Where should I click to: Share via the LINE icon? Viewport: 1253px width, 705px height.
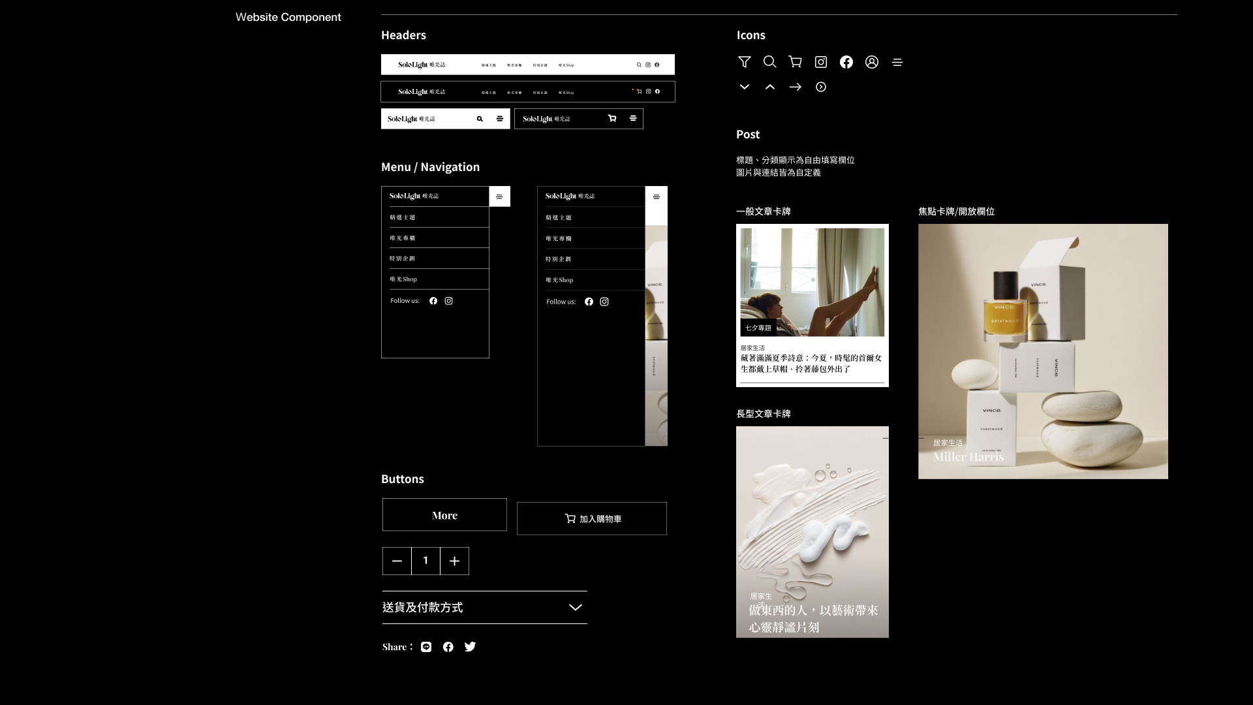coord(426,647)
